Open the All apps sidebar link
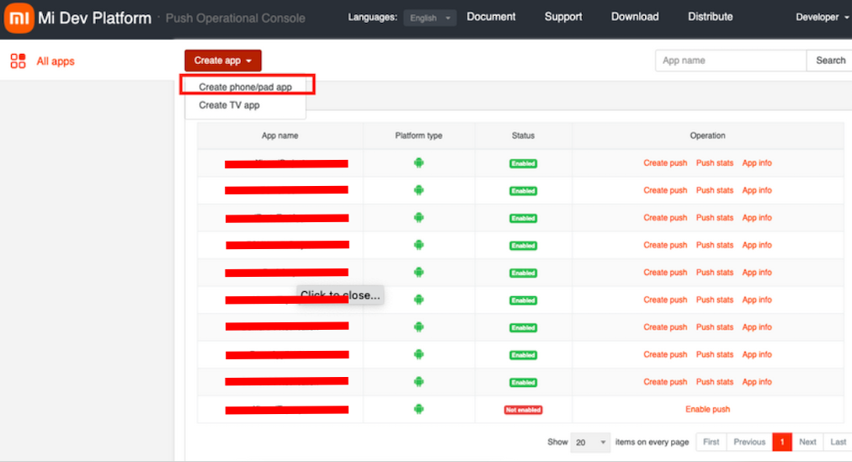The height and width of the screenshot is (462, 852). [56, 61]
